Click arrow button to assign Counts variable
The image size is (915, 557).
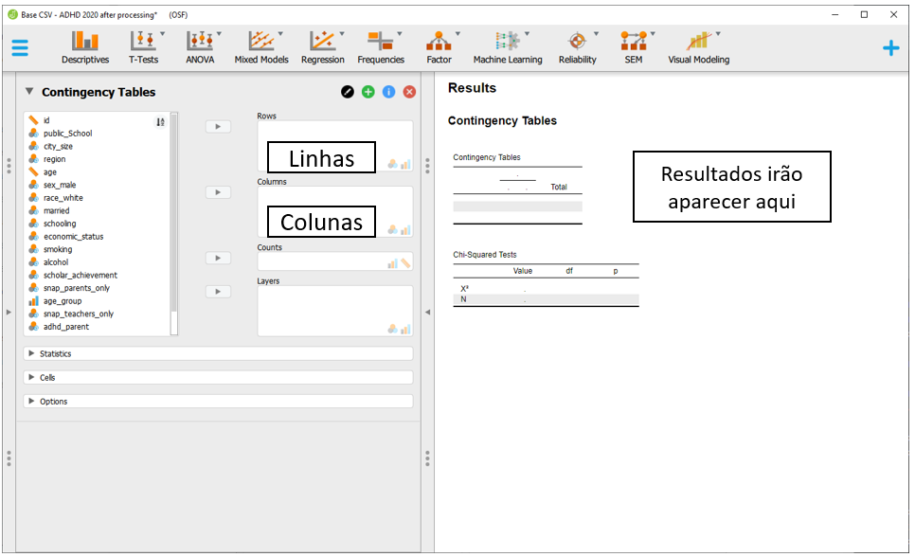pos(218,258)
